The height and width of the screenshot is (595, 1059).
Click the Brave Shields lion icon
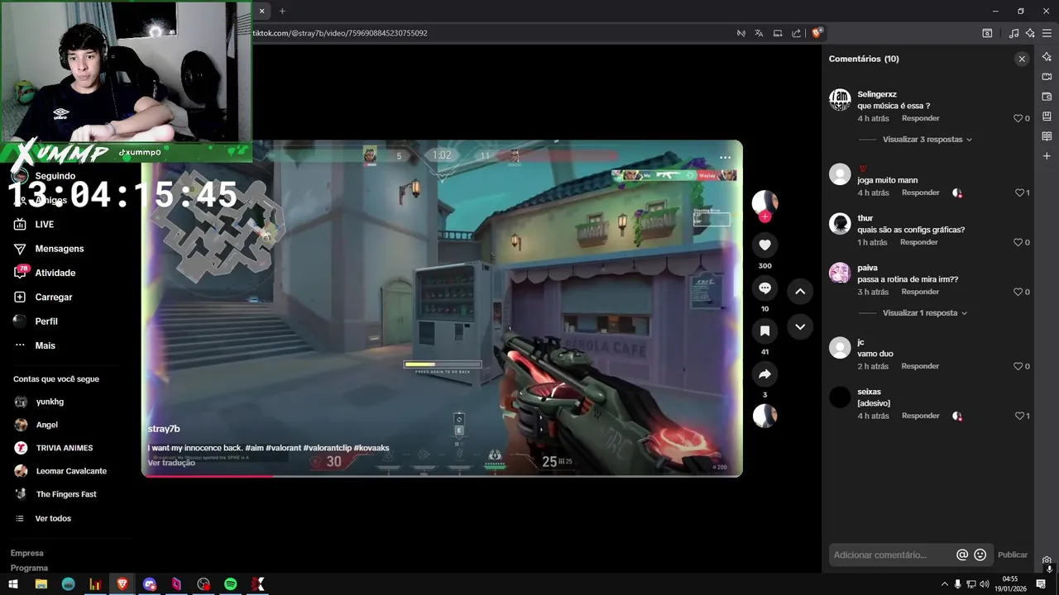point(817,33)
